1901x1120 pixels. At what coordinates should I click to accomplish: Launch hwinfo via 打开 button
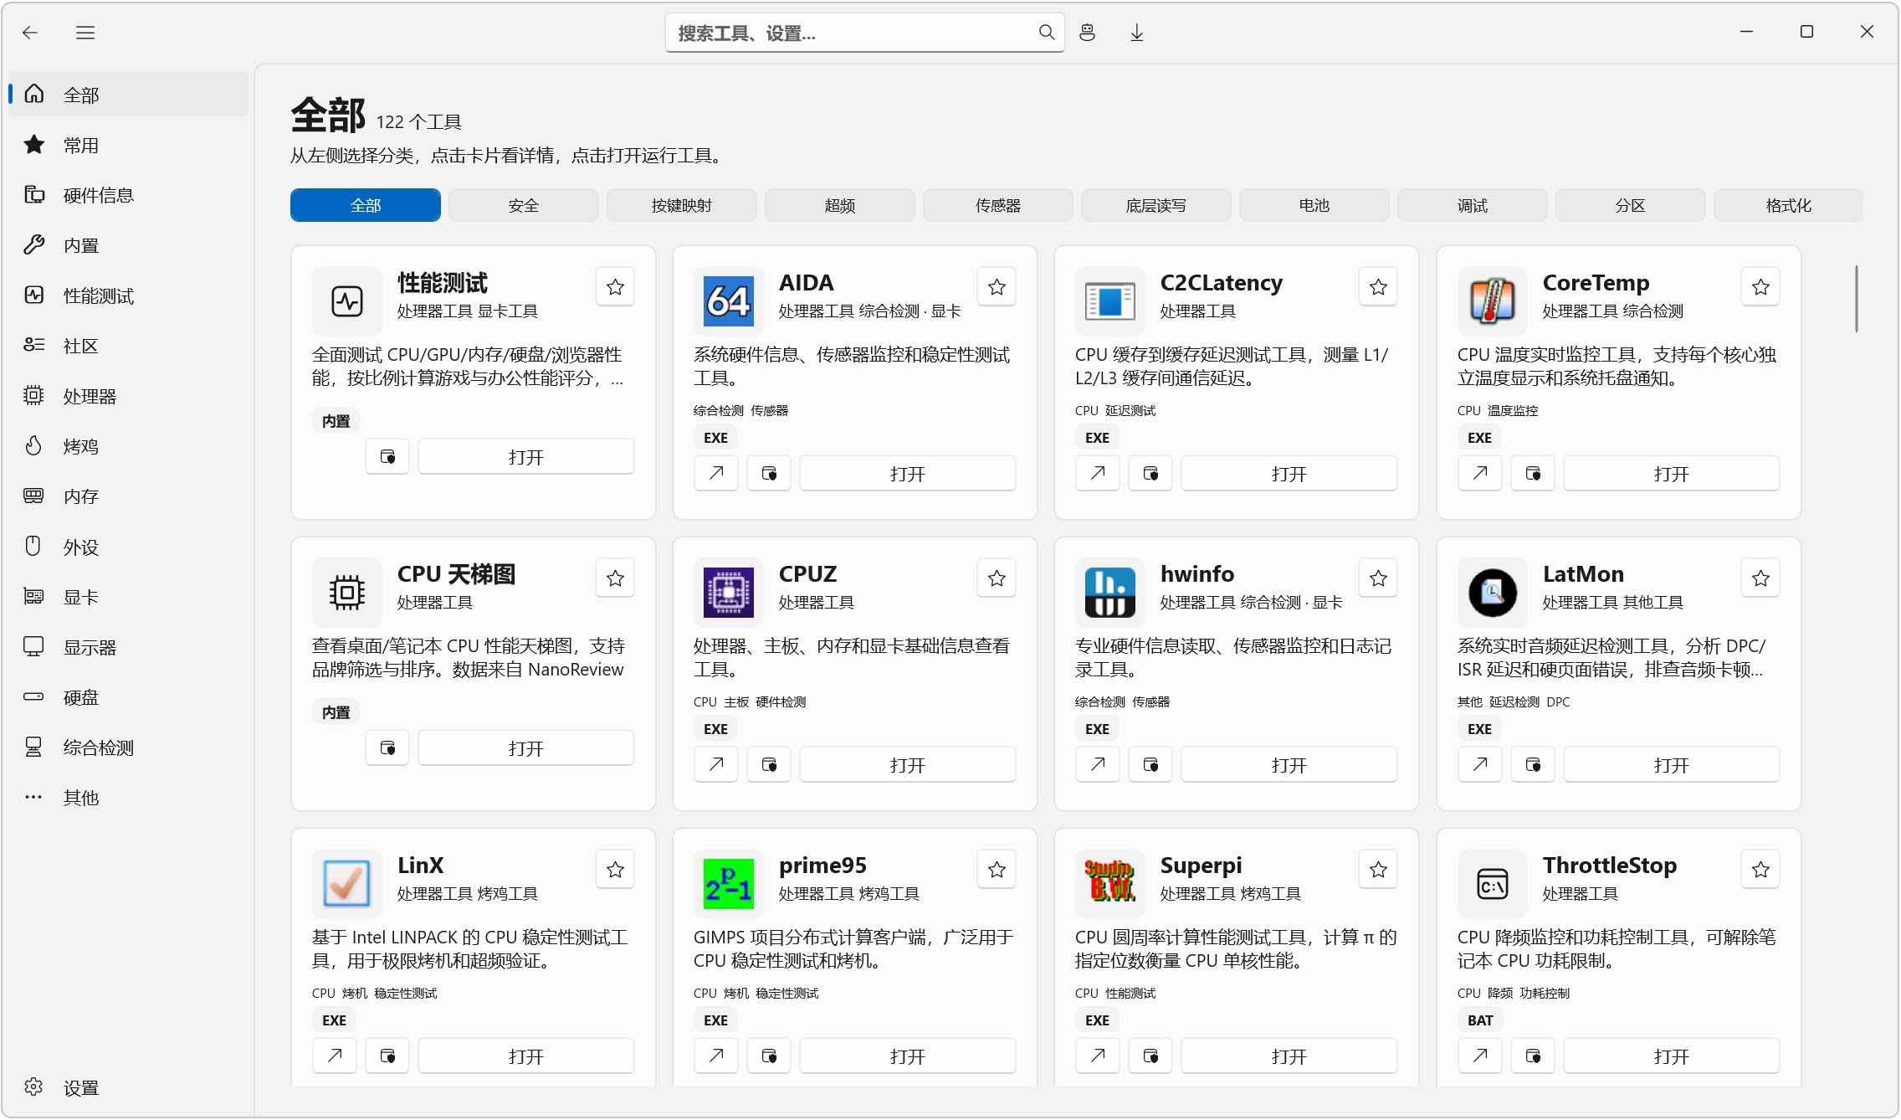point(1289,765)
